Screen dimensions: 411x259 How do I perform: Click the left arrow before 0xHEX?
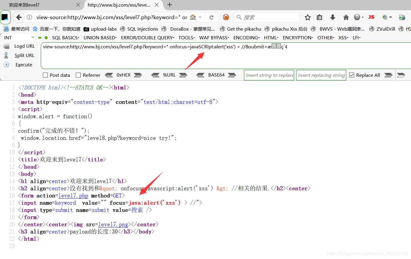109,75
